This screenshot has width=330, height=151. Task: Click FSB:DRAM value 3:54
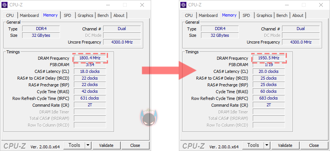tap(90, 65)
